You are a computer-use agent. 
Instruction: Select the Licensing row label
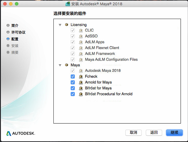click(79, 25)
